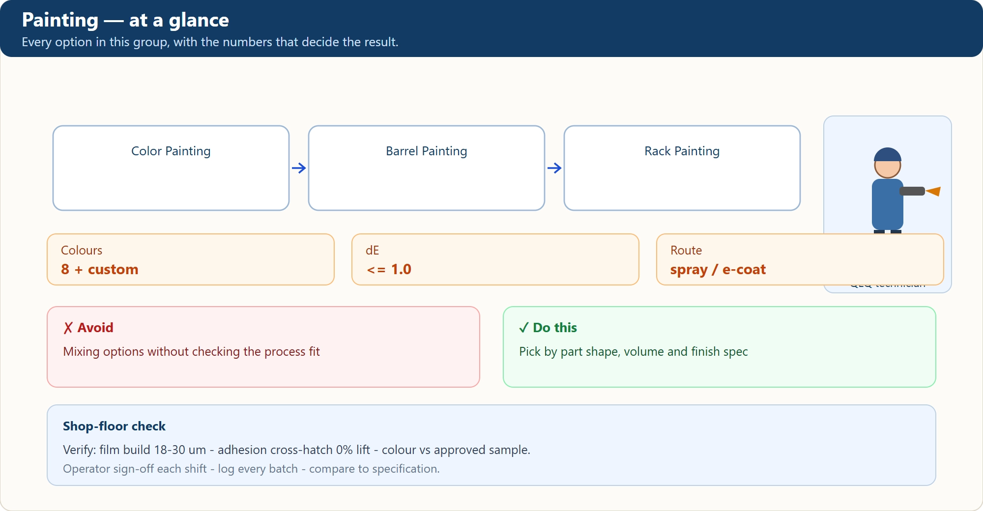983x511 pixels.
Task: Click the Avoid warning panel
Action: click(x=263, y=347)
